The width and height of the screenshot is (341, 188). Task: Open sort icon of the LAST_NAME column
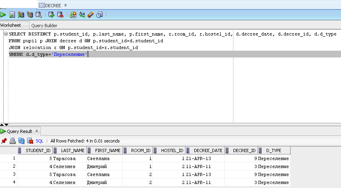[55, 150]
